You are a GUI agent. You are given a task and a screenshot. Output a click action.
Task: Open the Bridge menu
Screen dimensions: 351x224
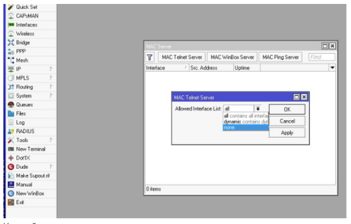[x=31, y=42]
